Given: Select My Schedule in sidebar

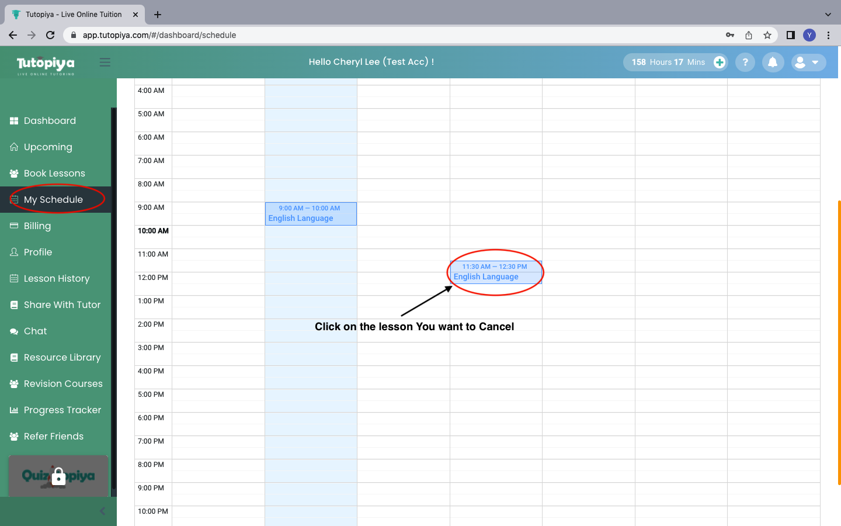Looking at the screenshot, I should (53, 200).
